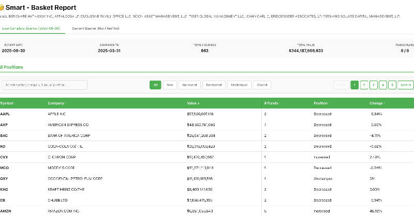Click the Apple value $57,520,607,118
Viewport: 414px width, 216px height.
click(200, 114)
